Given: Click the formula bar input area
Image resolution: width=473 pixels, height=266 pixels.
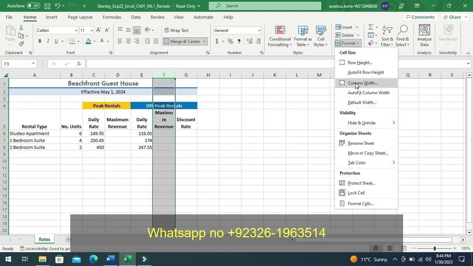Looking at the screenshot, I should coord(275,64).
